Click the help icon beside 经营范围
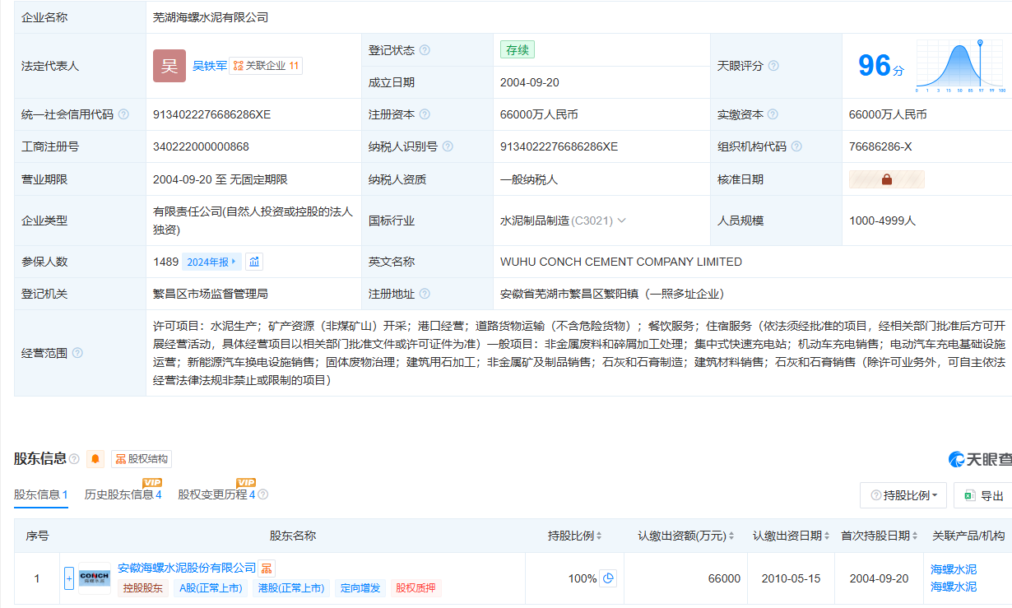Image resolution: width=1012 pixels, height=608 pixels. click(77, 353)
